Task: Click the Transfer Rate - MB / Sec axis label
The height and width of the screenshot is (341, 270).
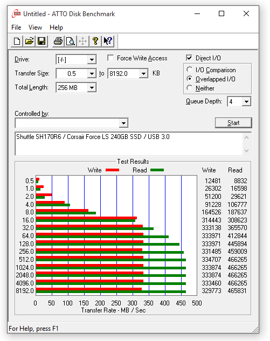Action: pos(113,310)
